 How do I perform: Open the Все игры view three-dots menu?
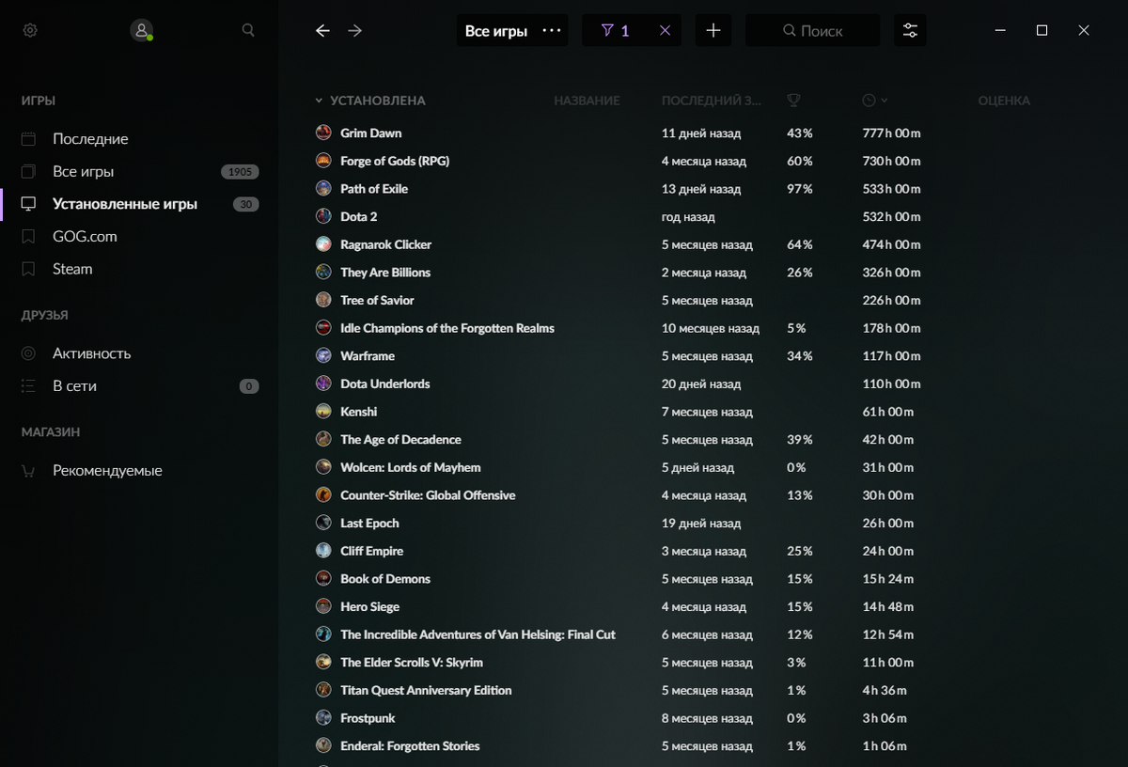point(552,30)
